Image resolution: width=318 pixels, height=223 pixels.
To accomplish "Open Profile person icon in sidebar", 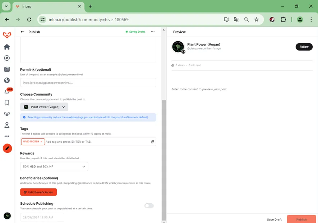I will (7, 125).
